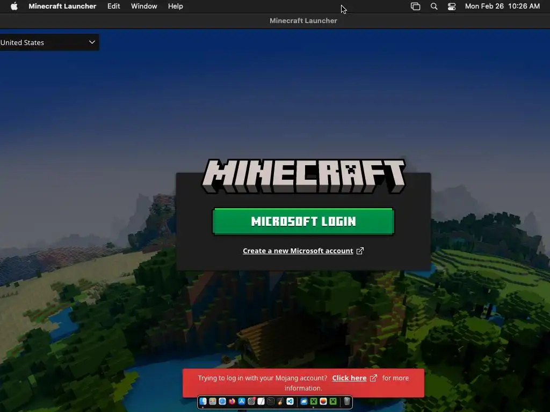The width and height of the screenshot is (550, 412).
Task: Open the Help menu
Action: (176, 6)
